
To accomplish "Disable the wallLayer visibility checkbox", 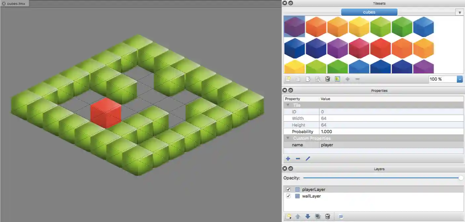I will coord(289,196).
